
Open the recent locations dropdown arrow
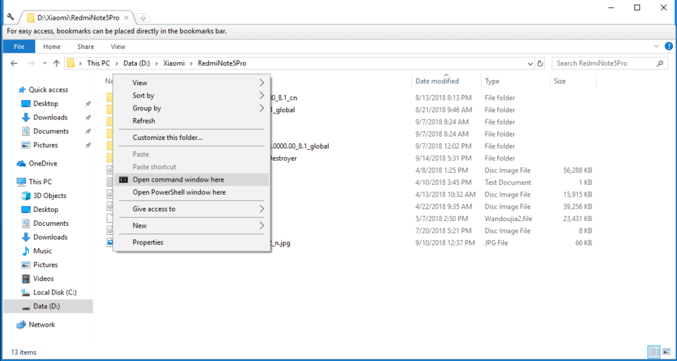tap(44, 63)
